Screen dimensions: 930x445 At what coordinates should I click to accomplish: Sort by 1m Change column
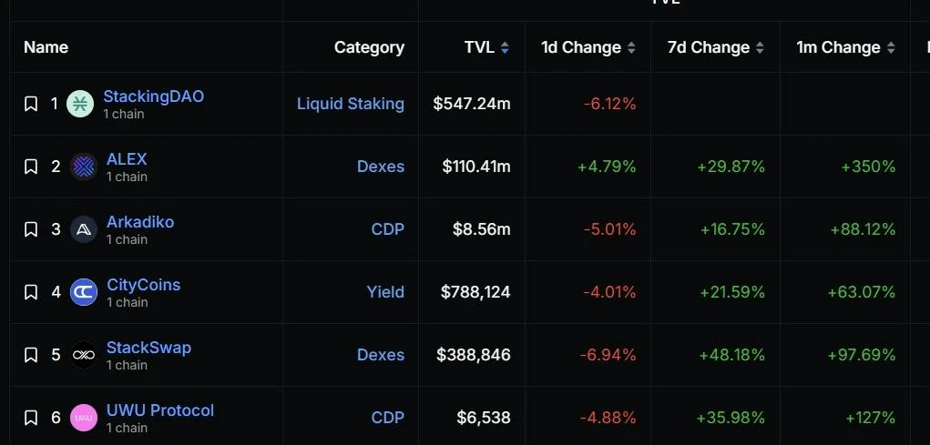[845, 47]
